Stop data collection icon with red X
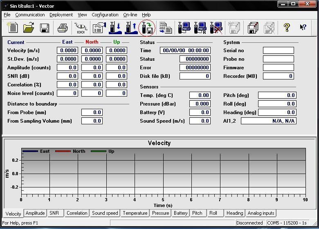 coord(216,28)
